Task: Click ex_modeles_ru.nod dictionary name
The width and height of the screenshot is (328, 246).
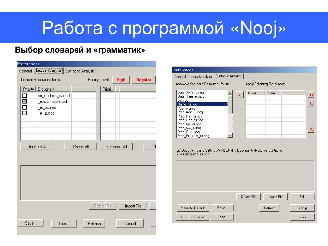Action: click(54, 95)
